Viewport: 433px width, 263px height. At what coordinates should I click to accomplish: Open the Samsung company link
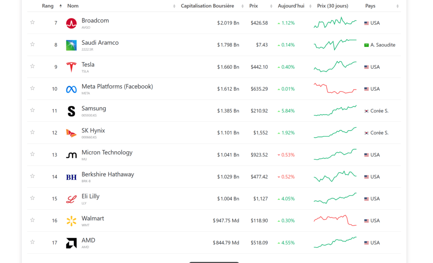coord(93,109)
